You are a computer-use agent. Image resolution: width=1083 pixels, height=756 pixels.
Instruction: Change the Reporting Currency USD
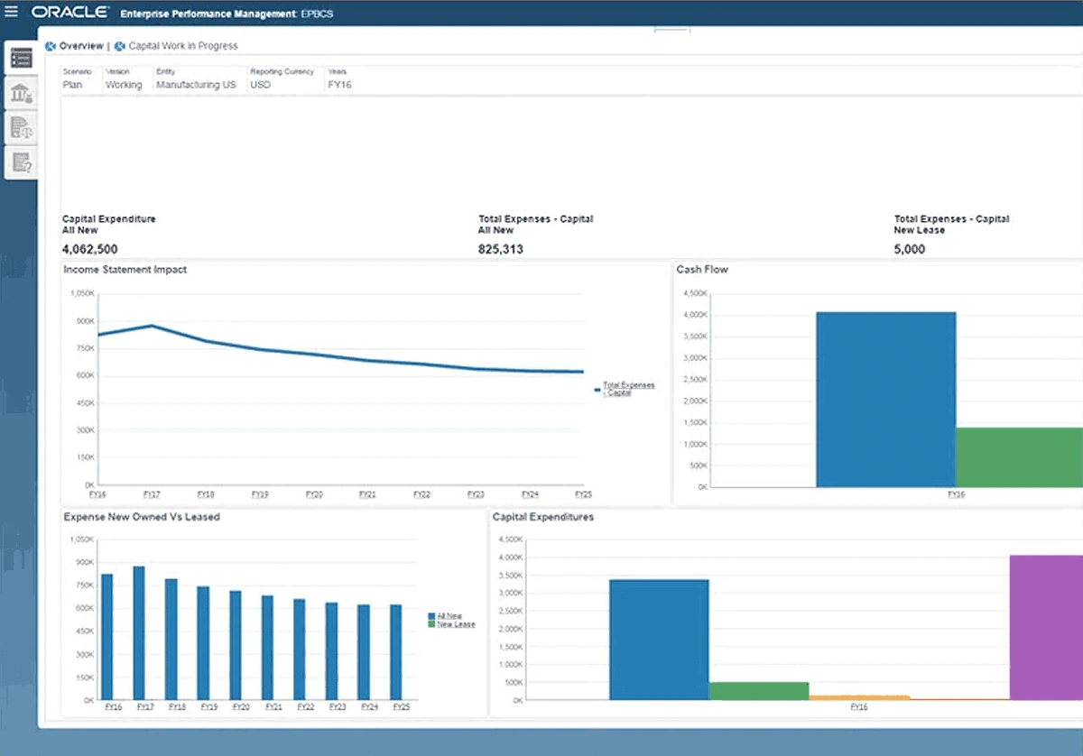[261, 85]
